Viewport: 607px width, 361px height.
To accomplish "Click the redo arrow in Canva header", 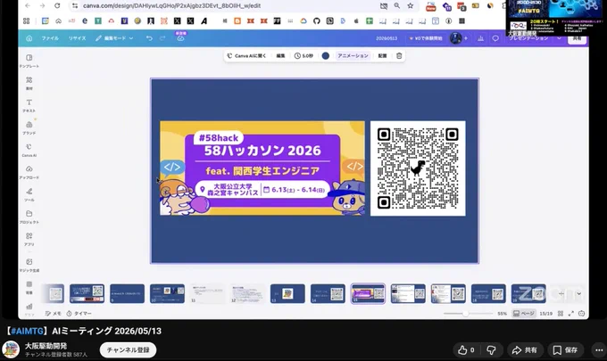I will [162, 38].
